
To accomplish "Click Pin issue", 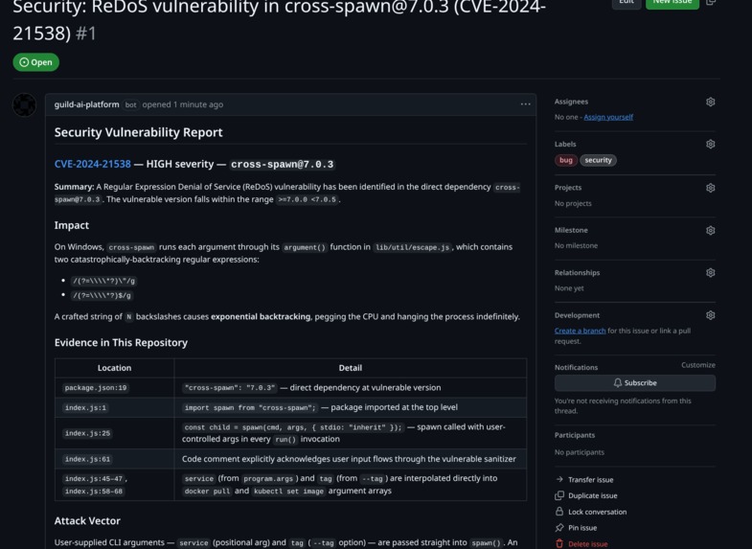I will point(582,528).
